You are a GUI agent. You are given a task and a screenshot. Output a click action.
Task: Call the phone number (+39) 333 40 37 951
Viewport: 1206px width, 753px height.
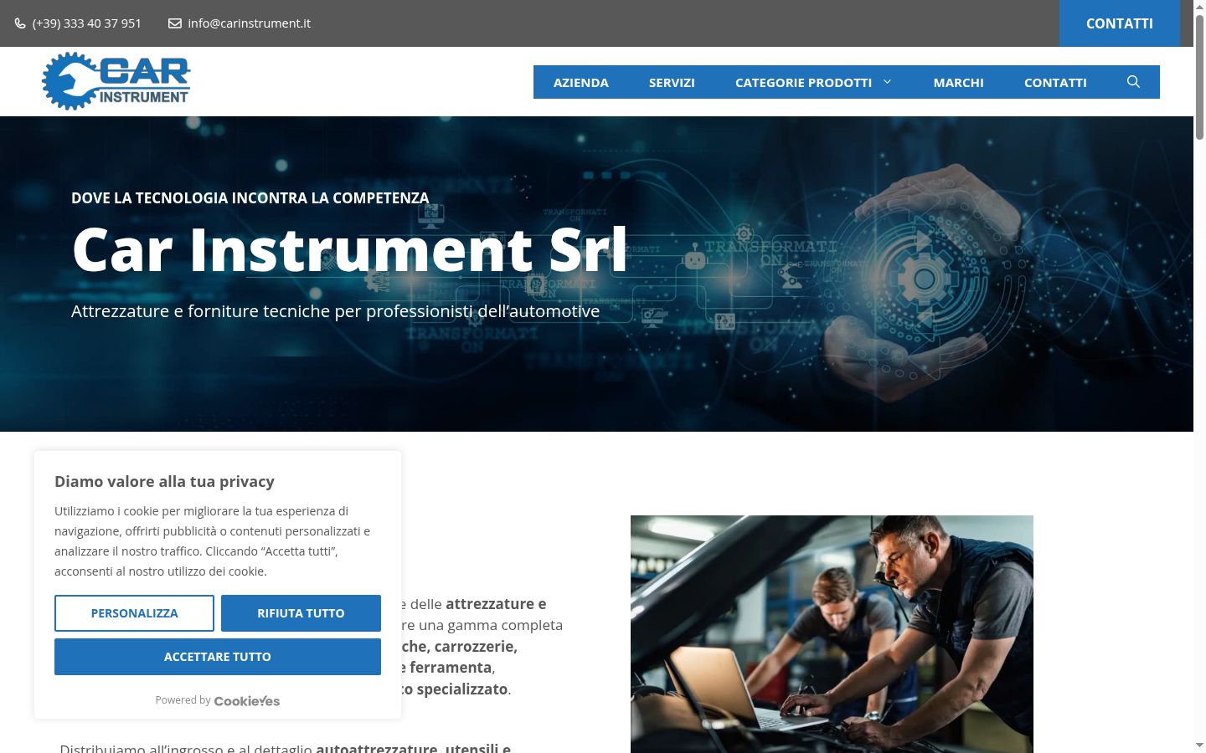coord(87,23)
